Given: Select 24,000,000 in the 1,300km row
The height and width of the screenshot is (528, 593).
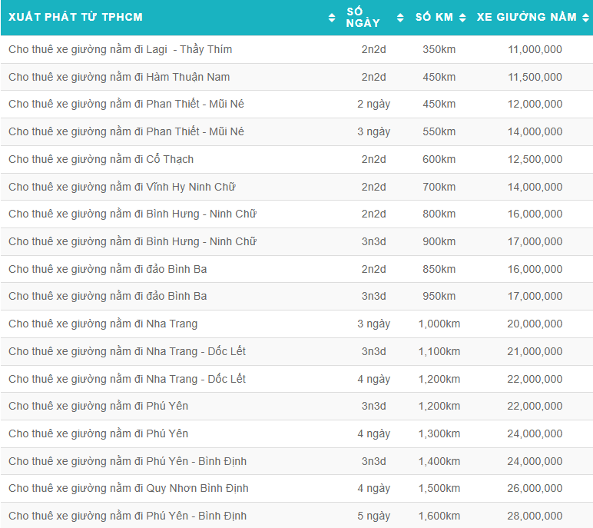Looking at the screenshot, I should [x=535, y=433].
